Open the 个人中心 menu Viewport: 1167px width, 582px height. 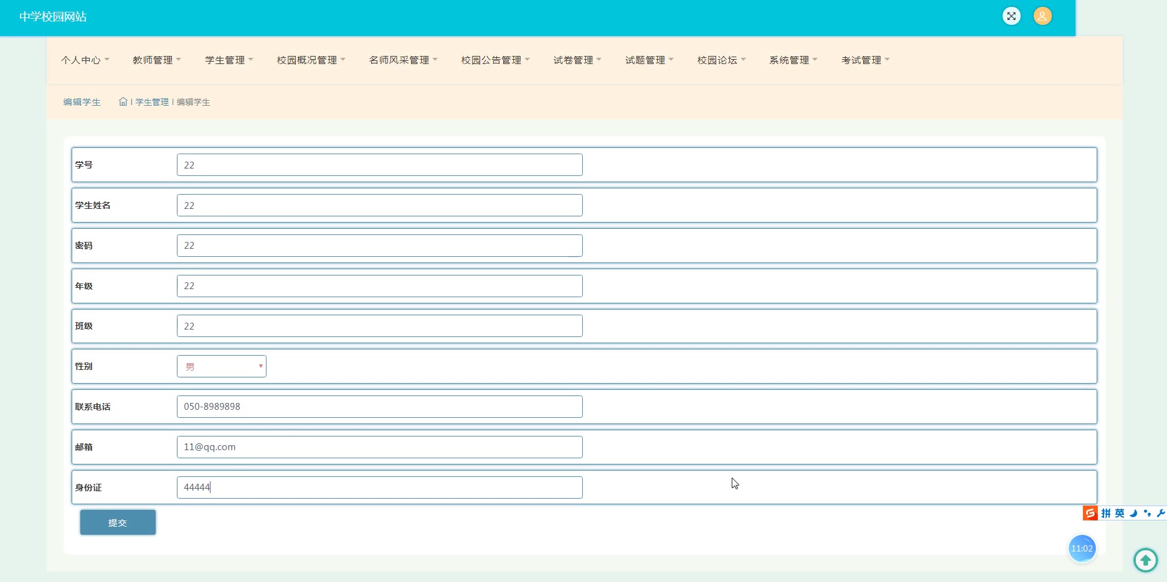coord(85,60)
